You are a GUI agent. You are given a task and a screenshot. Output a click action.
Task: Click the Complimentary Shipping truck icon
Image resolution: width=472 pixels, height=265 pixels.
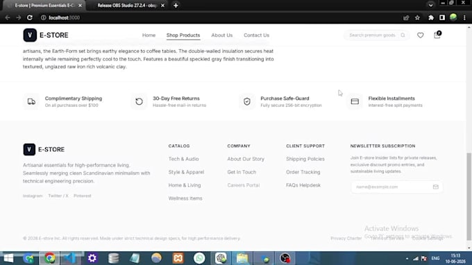coord(31,102)
